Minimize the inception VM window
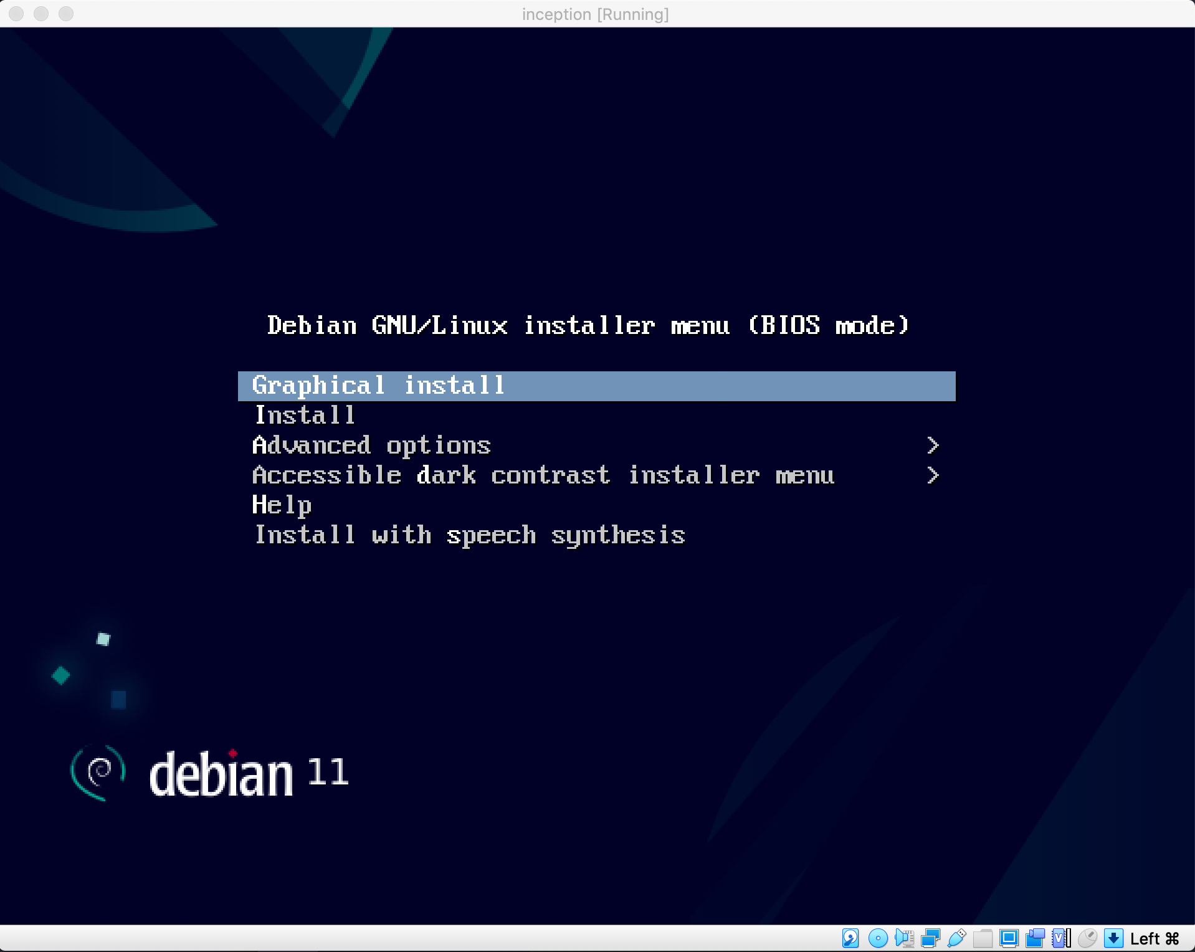Screen dimensions: 1195x952 41,14
